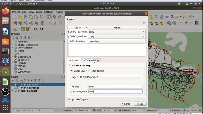The width and height of the screenshot is (203, 114).
Task: Click Activities in the top bar
Action: [7, 4]
